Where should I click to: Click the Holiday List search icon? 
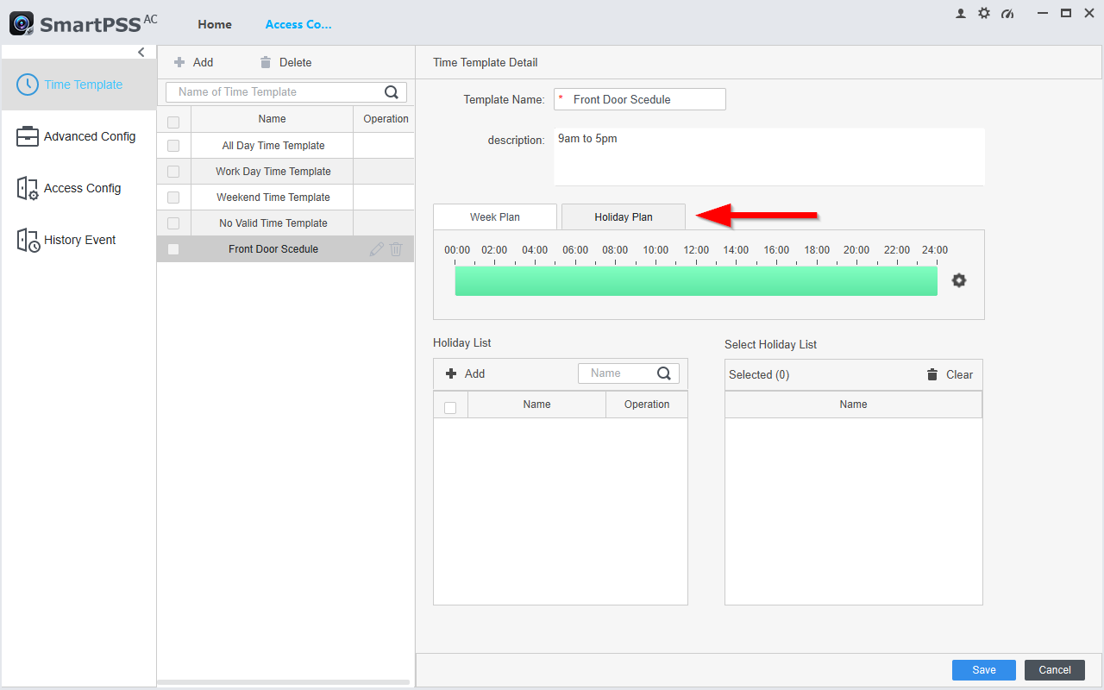[x=664, y=373]
